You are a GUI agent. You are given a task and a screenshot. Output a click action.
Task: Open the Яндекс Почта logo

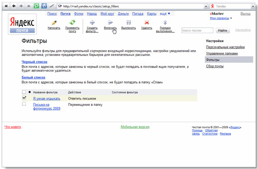tap(22, 24)
